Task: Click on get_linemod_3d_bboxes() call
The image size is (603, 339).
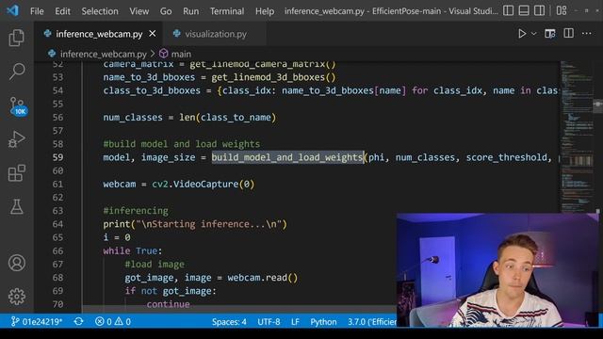Action: 273,77
